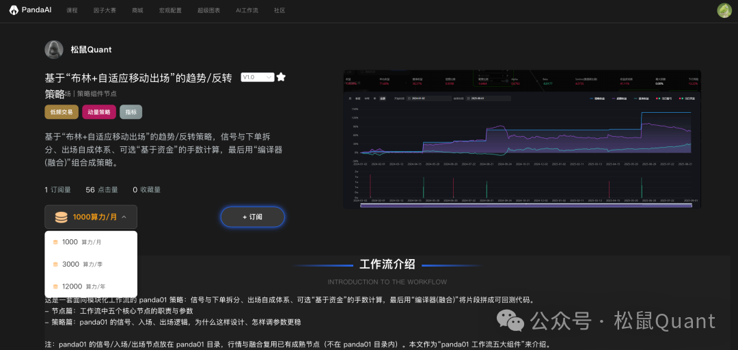Open the user avatar in the top-right corner
Image resolution: width=738 pixels, height=350 pixels.
(x=724, y=10)
